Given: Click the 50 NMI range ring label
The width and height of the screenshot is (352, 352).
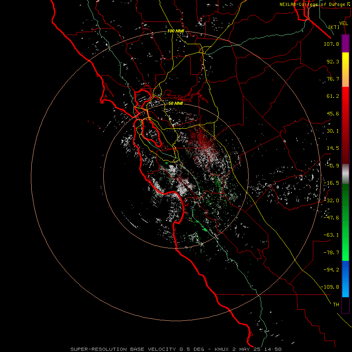Looking at the screenshot, I should tap(176, 103).
